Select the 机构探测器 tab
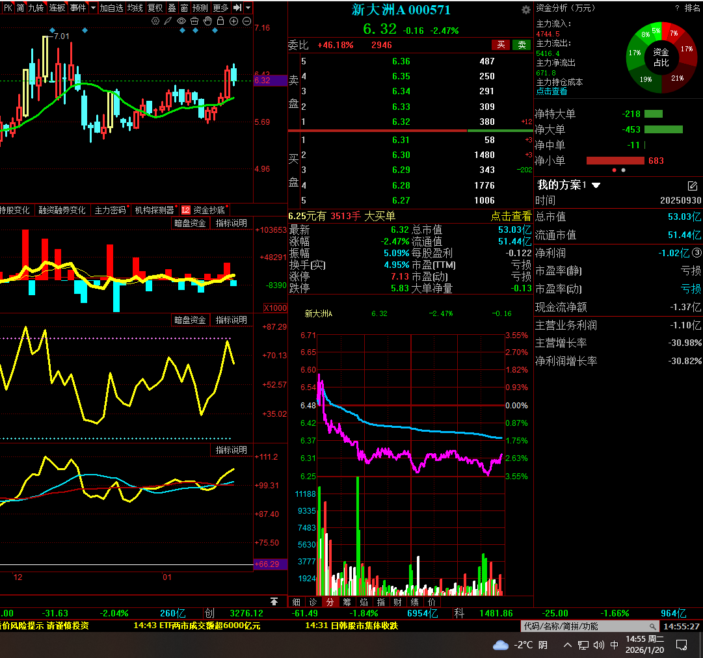703x658 pixels. point(154,210)
